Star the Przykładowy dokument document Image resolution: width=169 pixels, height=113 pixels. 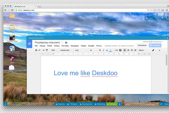click(62, 43)
